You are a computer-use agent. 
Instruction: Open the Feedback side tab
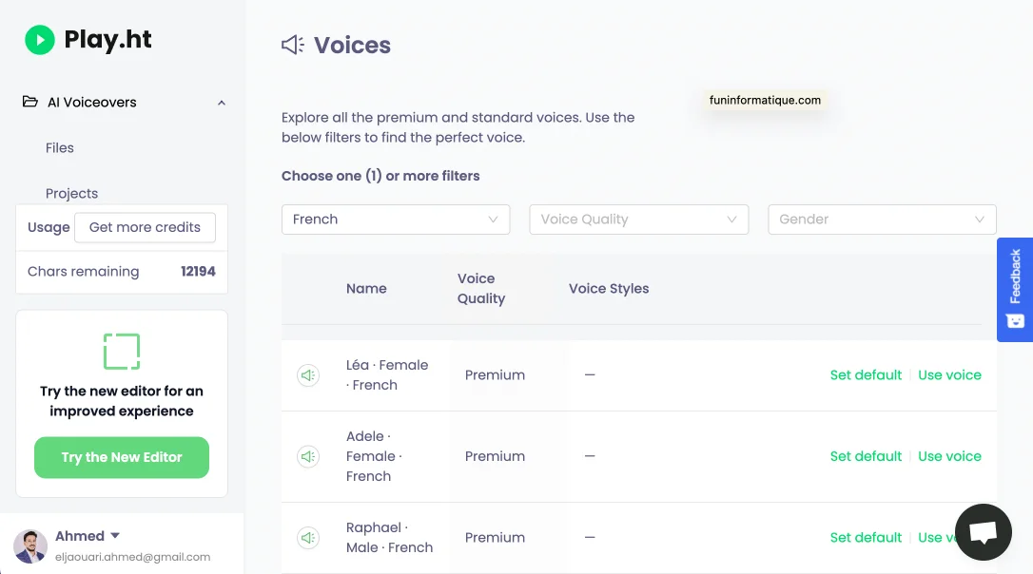pyautogui.click(x=1014, y=289)
